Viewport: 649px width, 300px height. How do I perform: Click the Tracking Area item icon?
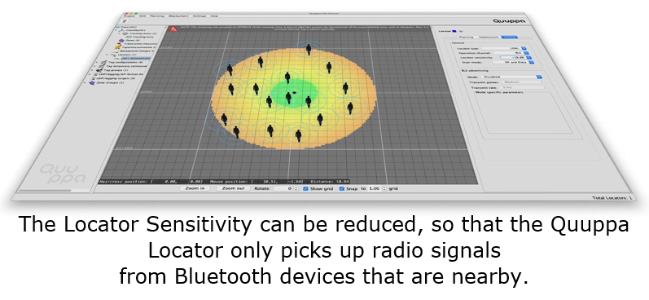[129, 37]
